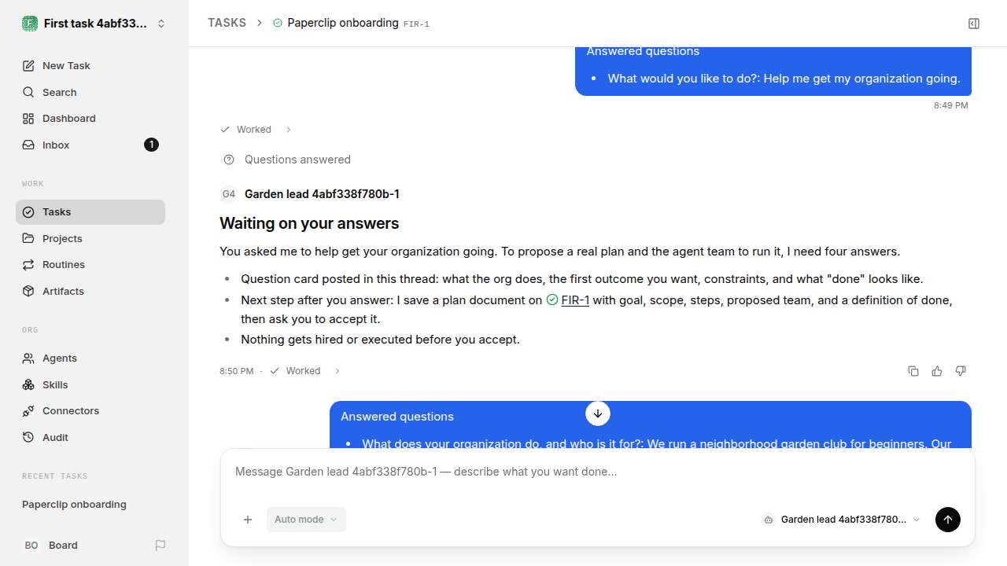Add attachment with plus icon
1007x566 pixels.
pyautogui.click(x=248, y=520)
